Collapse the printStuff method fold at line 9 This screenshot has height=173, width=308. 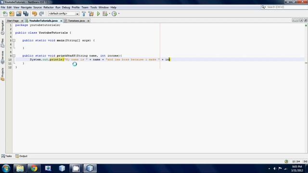click(x=14, y=56)
